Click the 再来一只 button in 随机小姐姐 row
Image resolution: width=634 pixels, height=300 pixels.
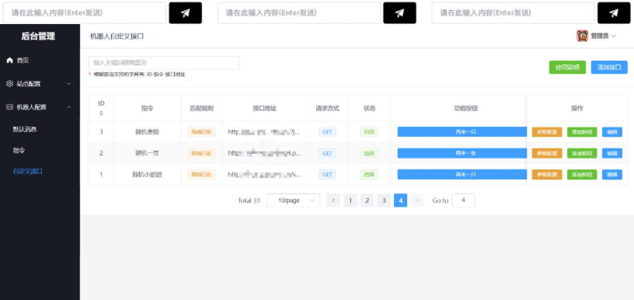point(462,175)
